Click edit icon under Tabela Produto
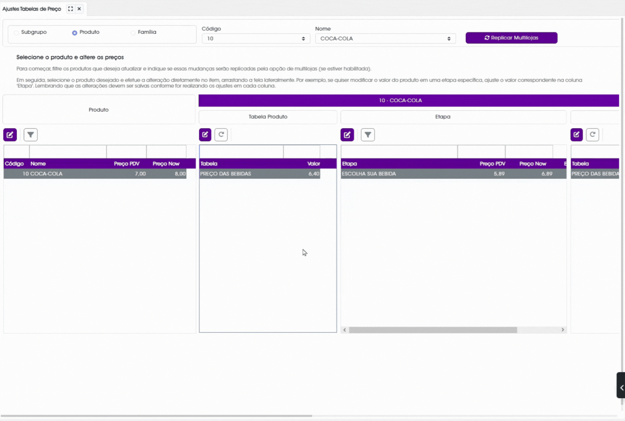 click(x=205, y=135)
